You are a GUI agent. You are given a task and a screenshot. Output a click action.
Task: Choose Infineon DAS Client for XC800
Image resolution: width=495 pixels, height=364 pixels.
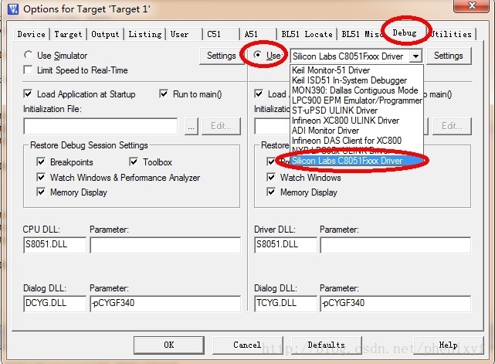(357, 141)
